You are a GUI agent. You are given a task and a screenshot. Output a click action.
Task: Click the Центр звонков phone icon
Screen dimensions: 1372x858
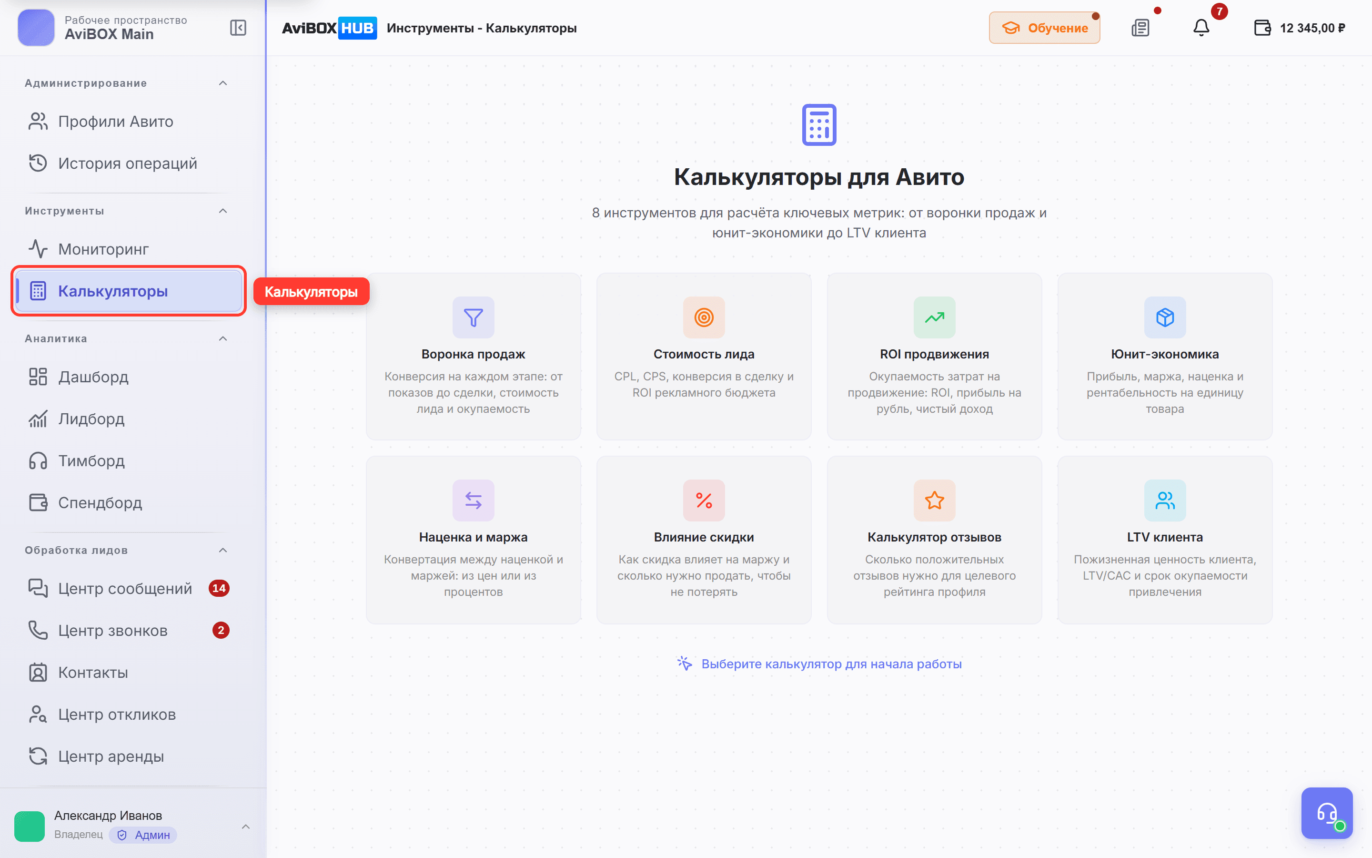(38, 631)
